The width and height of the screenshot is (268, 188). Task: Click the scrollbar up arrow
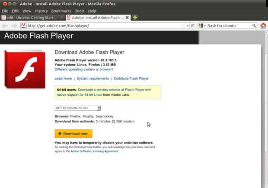(266, 33)
